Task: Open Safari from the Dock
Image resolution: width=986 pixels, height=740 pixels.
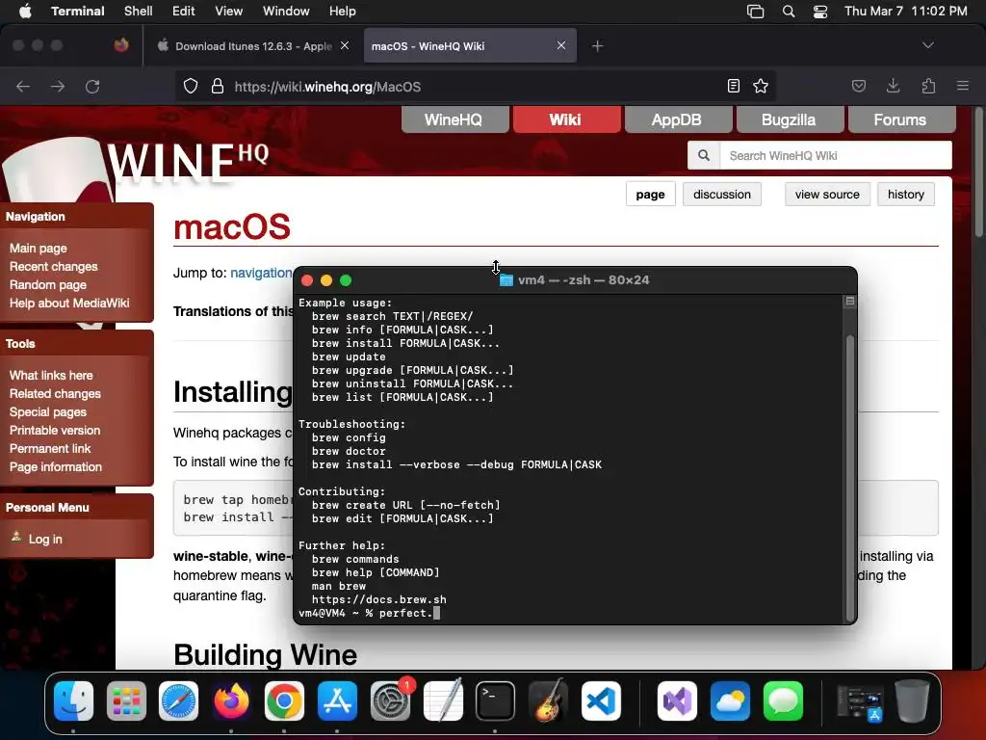Action: [x=178, y=700]
